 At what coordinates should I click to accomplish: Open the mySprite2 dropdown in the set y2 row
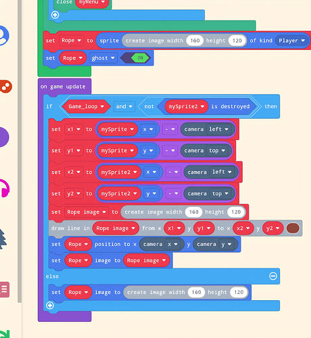119,193
